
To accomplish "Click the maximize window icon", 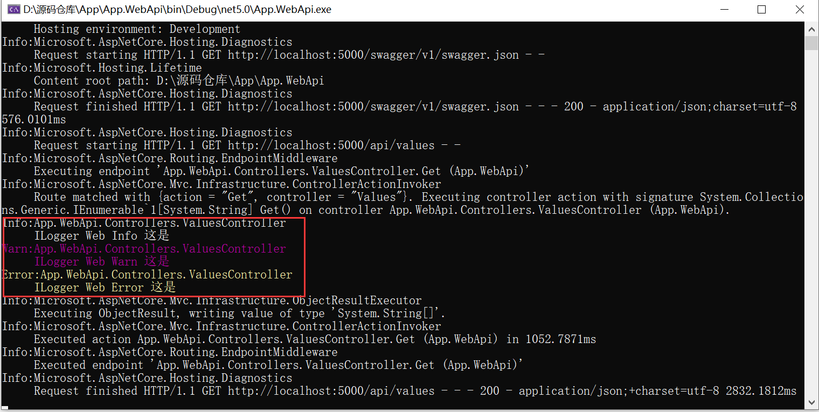I will point(761,9).
